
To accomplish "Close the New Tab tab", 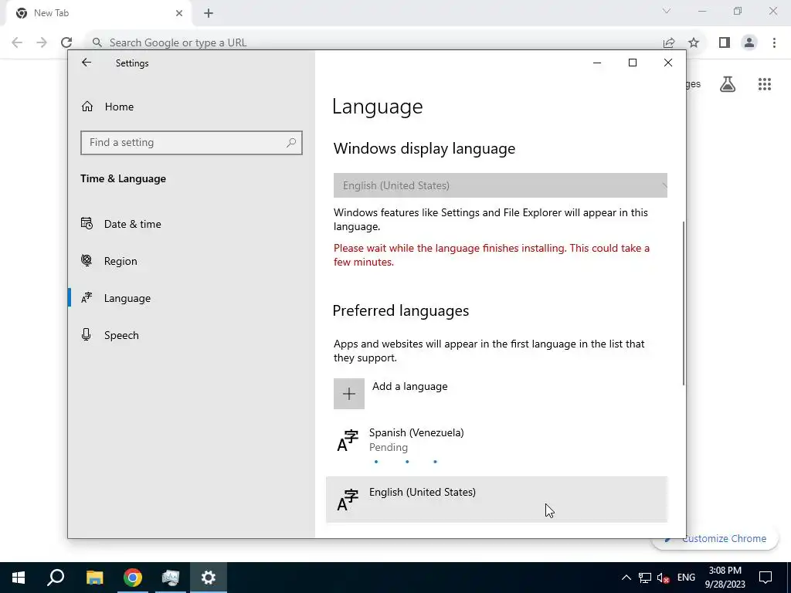I will (x=179, y=13).
